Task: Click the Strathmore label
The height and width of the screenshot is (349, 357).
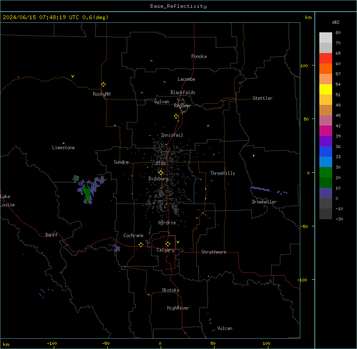Action: pos(214,252)
